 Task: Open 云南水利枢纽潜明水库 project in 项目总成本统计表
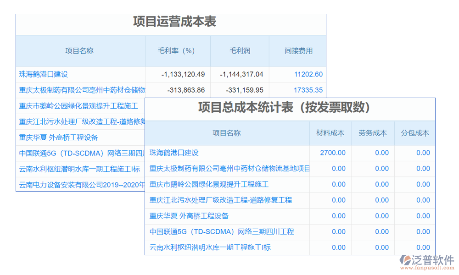pyautogui.click(x=210, y=247)
